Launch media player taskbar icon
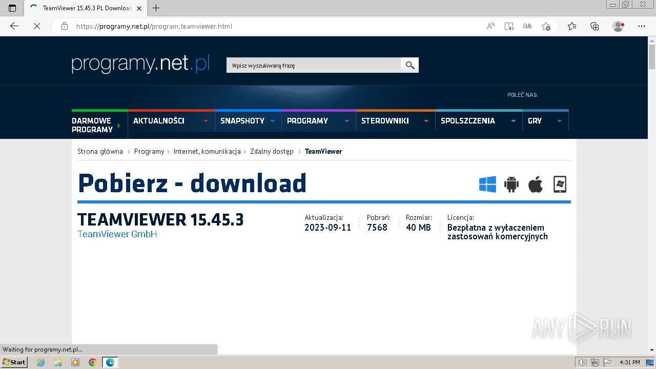Viewport: 656px width, 369px height. [x=75, y=362]
